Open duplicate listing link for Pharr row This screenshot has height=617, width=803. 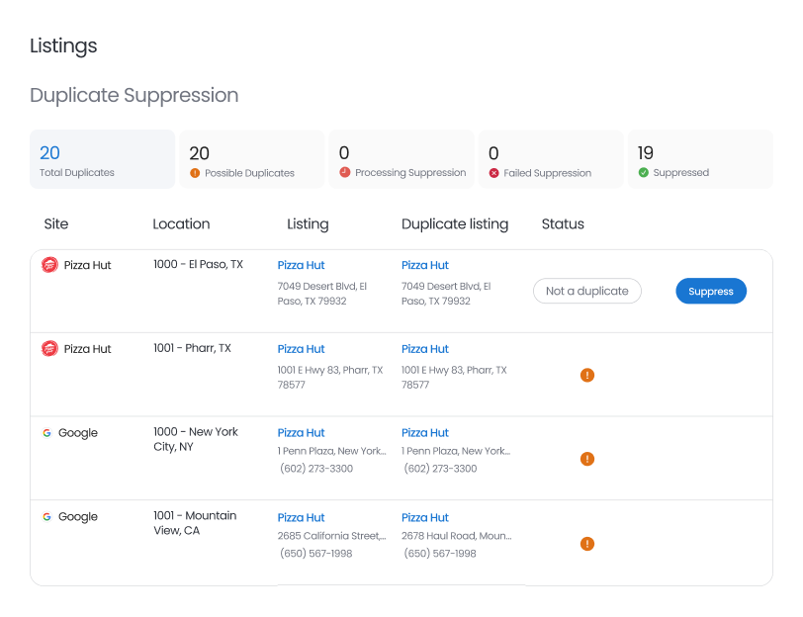425,349
